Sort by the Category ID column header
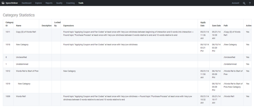Viewport: 254px width, 107px height. (9, 24)
